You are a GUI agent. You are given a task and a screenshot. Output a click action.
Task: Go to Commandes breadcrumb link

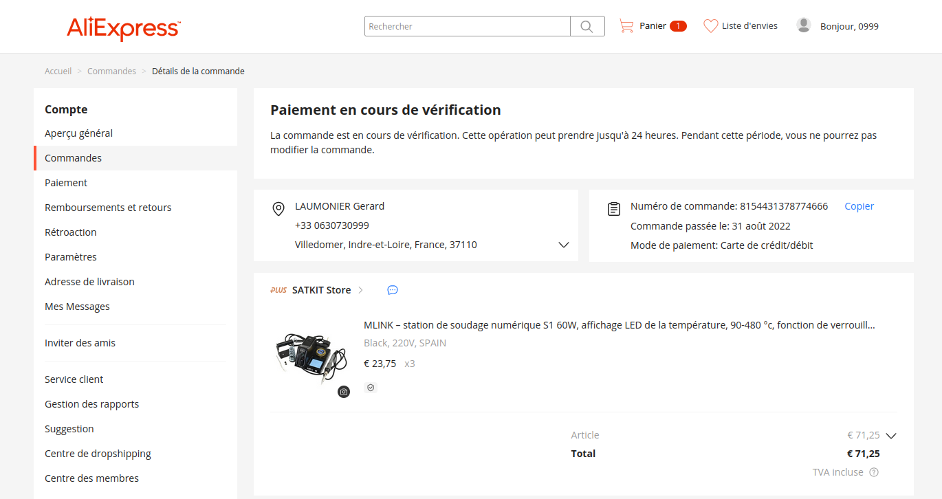111,71
